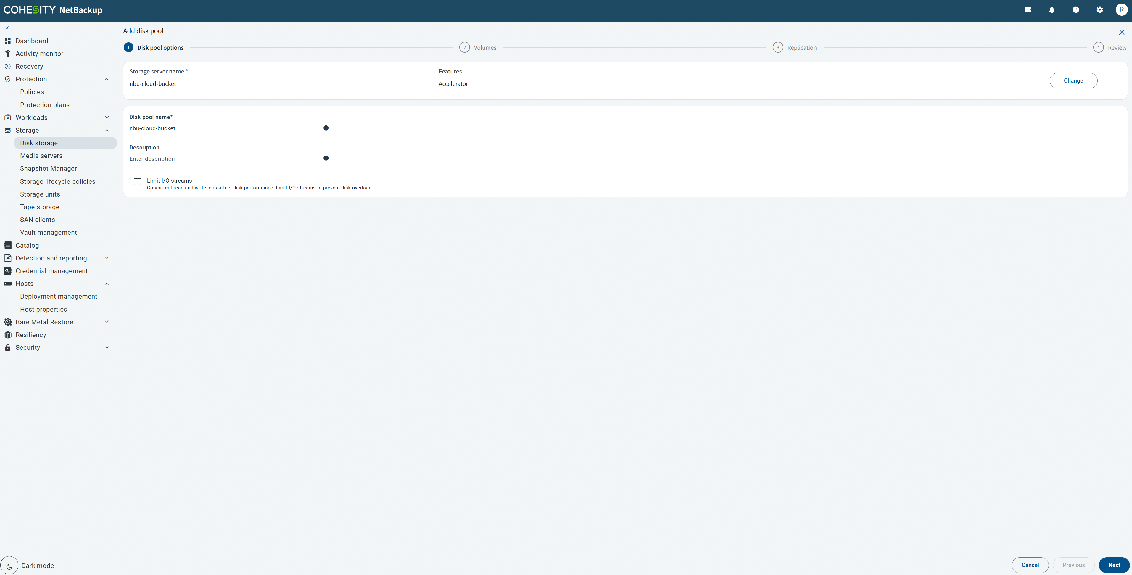Close the Add disk pool wizard

pyautogui.click(x=1121, y=32)
